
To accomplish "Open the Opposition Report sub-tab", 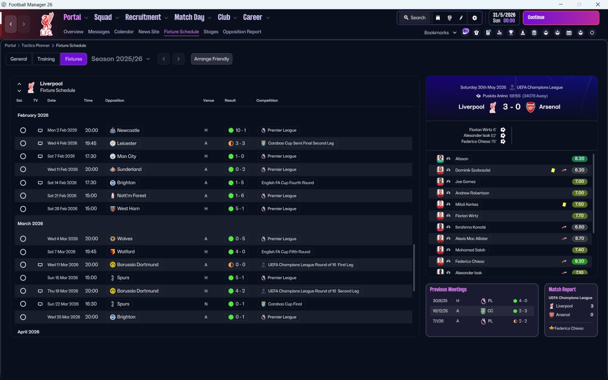I will pyautogui.click(x=242, y=32).
